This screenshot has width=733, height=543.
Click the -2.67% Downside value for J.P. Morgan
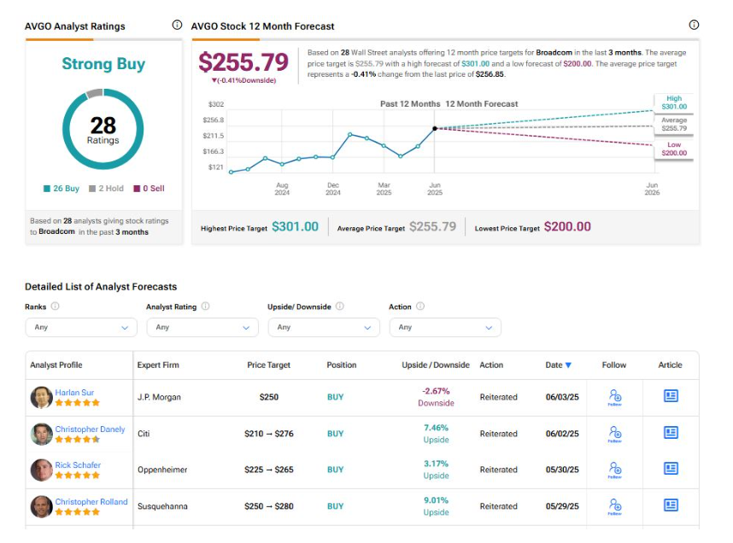(x=436, y=397)
